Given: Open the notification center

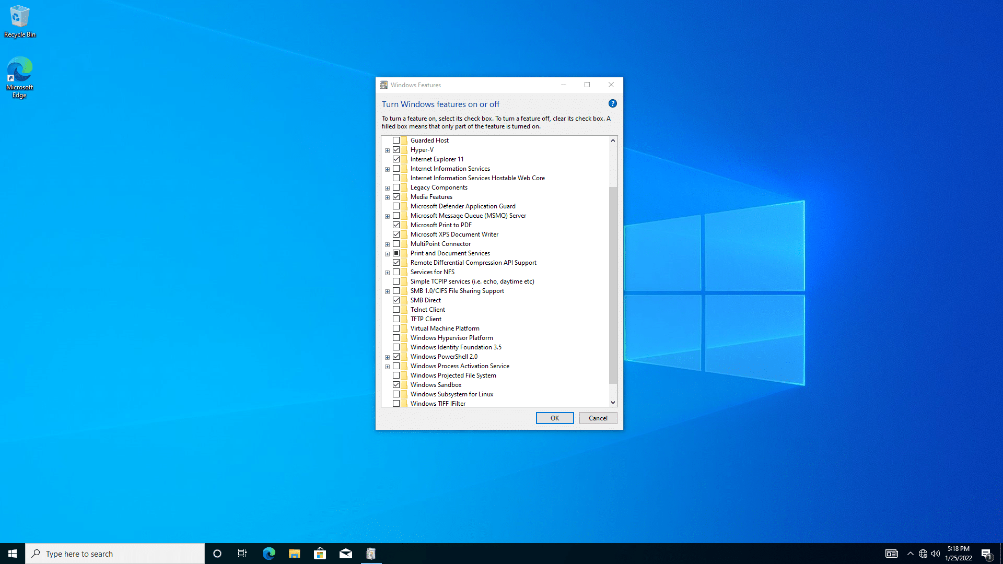Looking at the screenshot, I should pos(987,554).
